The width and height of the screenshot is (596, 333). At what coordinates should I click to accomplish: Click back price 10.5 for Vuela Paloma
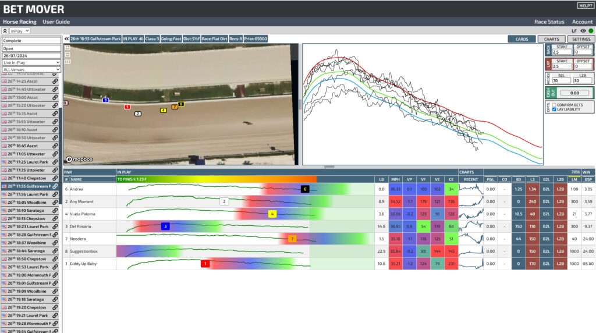coord(519,214)
